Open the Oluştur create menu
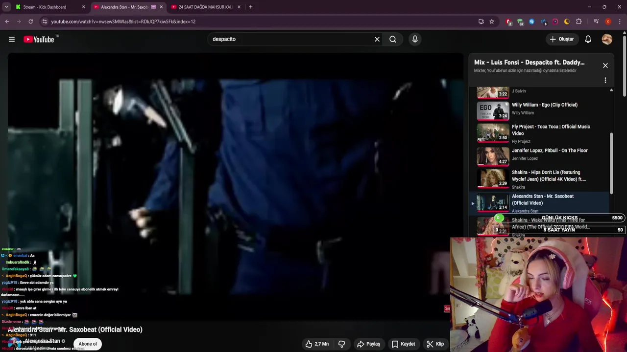The width and height of the screenshot is (627, 352). 561,39
